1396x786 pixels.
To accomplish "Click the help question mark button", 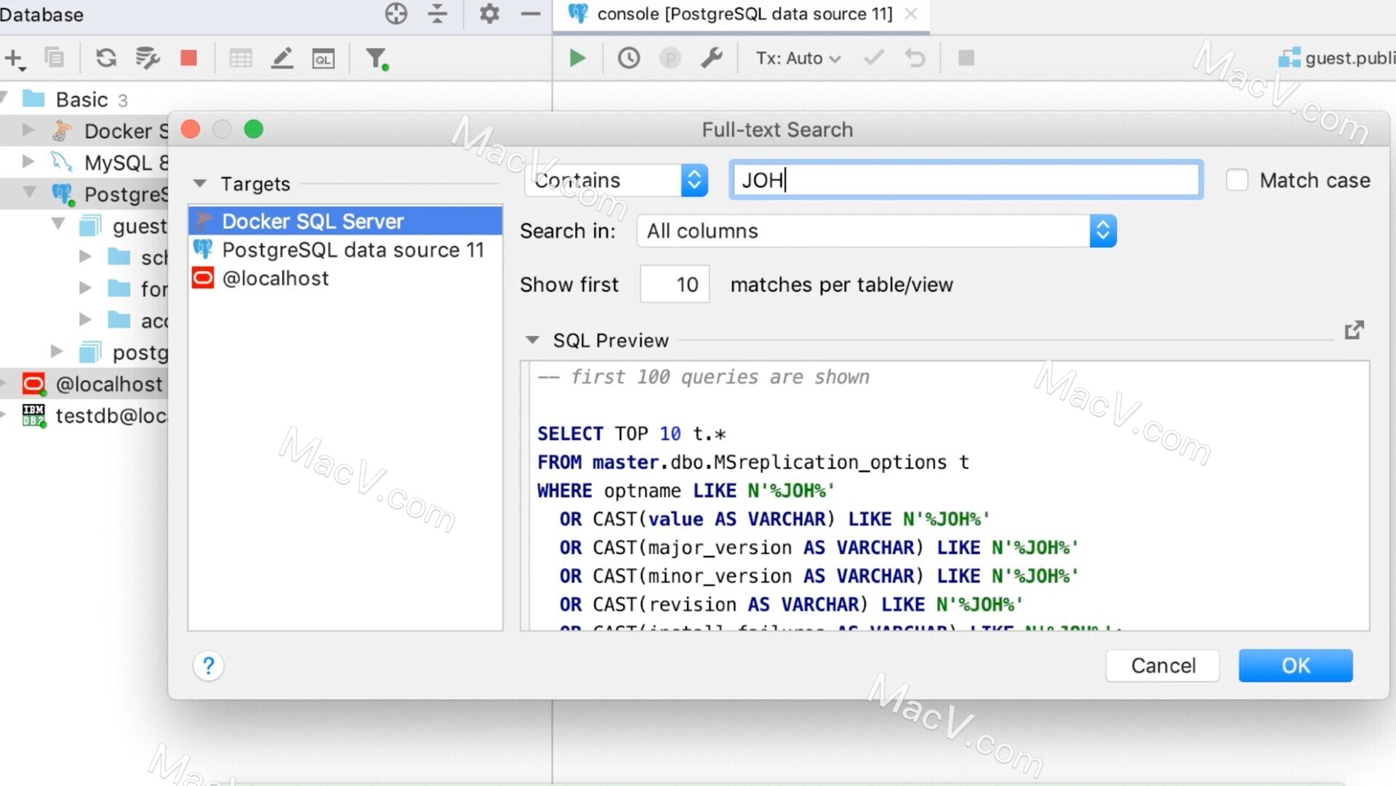I will click(209, 665).
